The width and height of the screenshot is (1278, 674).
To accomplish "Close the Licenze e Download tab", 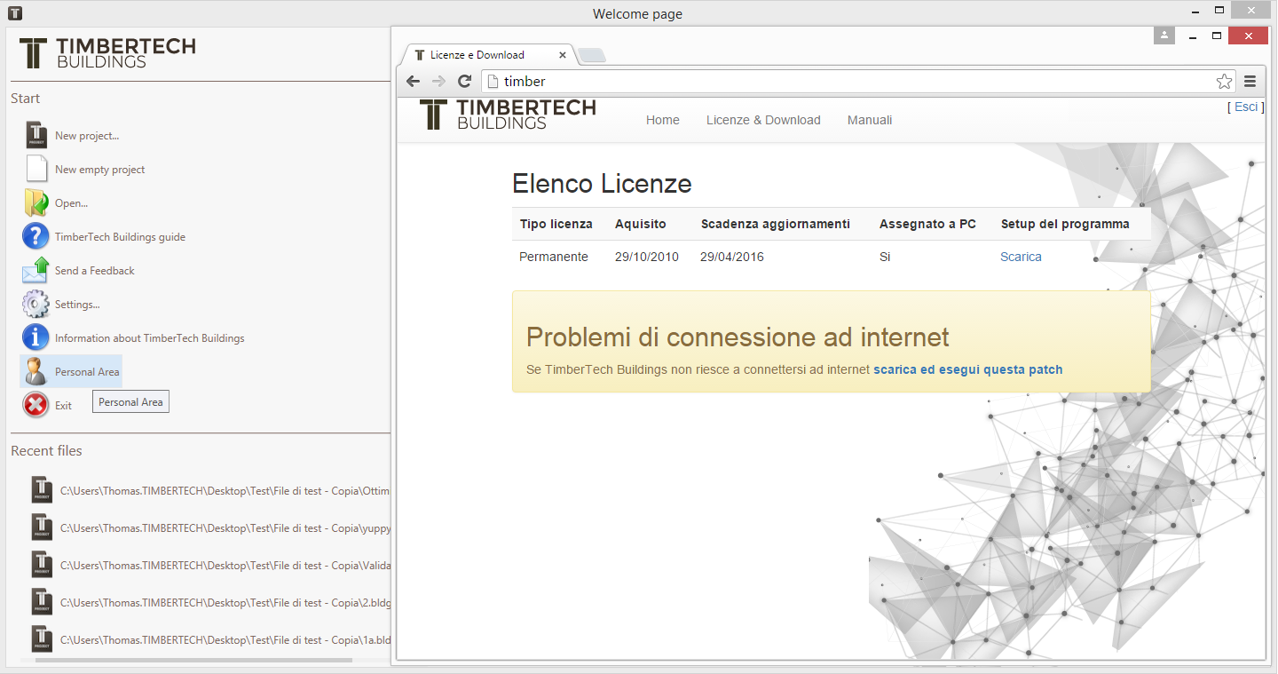I will point(563,55).
